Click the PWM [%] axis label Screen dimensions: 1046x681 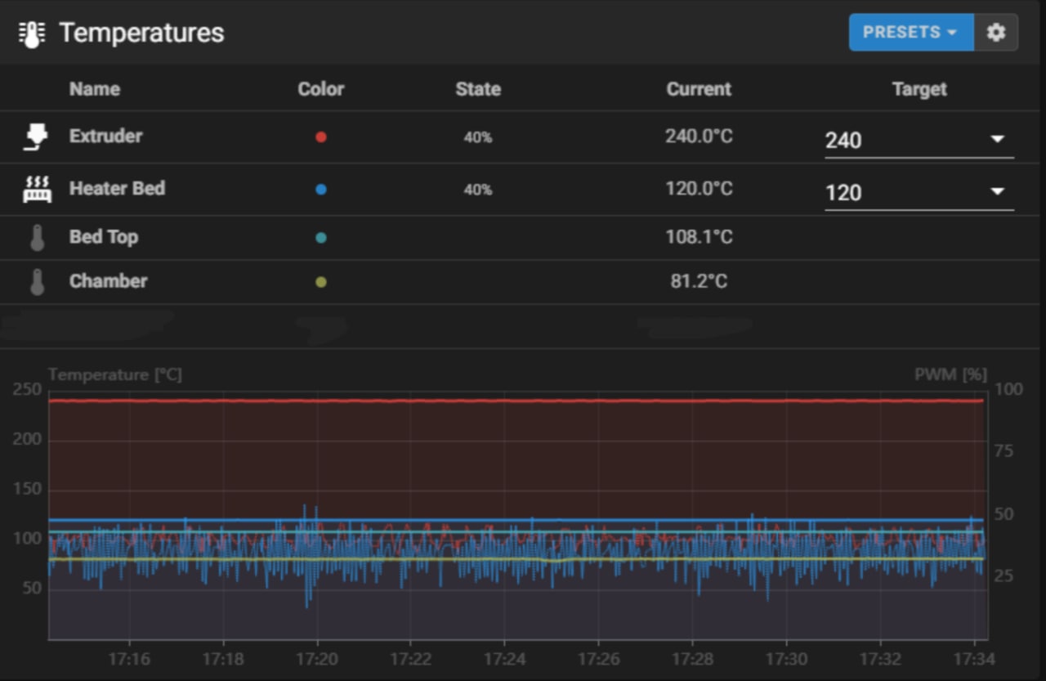pyautogui.click(x=950, y=374)
